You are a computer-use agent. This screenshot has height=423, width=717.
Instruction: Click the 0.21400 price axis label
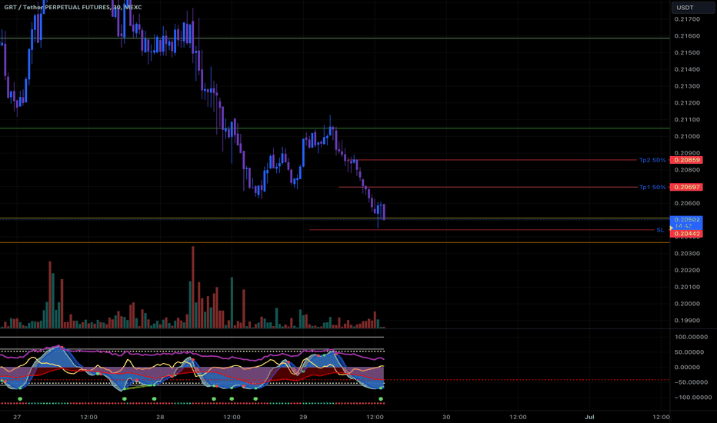click(x=687, y=69)
